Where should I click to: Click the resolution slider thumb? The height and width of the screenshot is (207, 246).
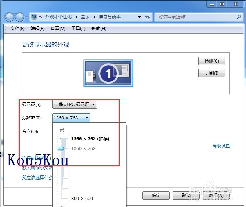[x=61, y=148]
